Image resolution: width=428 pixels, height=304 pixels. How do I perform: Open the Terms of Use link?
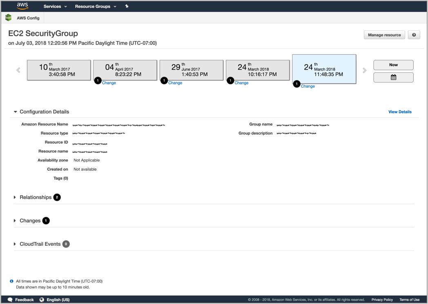410,300
